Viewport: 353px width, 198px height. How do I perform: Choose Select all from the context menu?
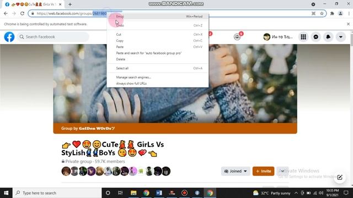158,68
